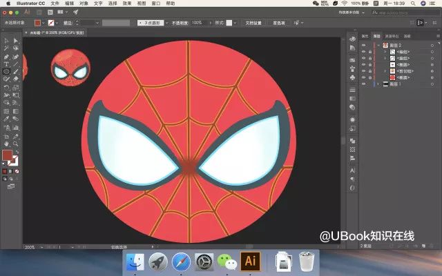Select the Scale tool

pos(16,88)
